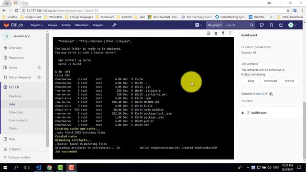
Task: Go to Schedules in the sidebar
Action: (16, 112)
